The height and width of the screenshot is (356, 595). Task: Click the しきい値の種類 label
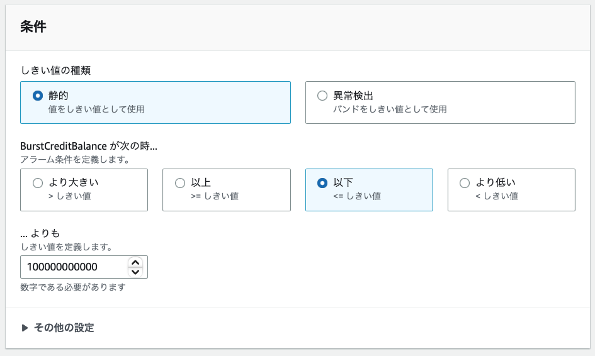(x=55, y=70)
